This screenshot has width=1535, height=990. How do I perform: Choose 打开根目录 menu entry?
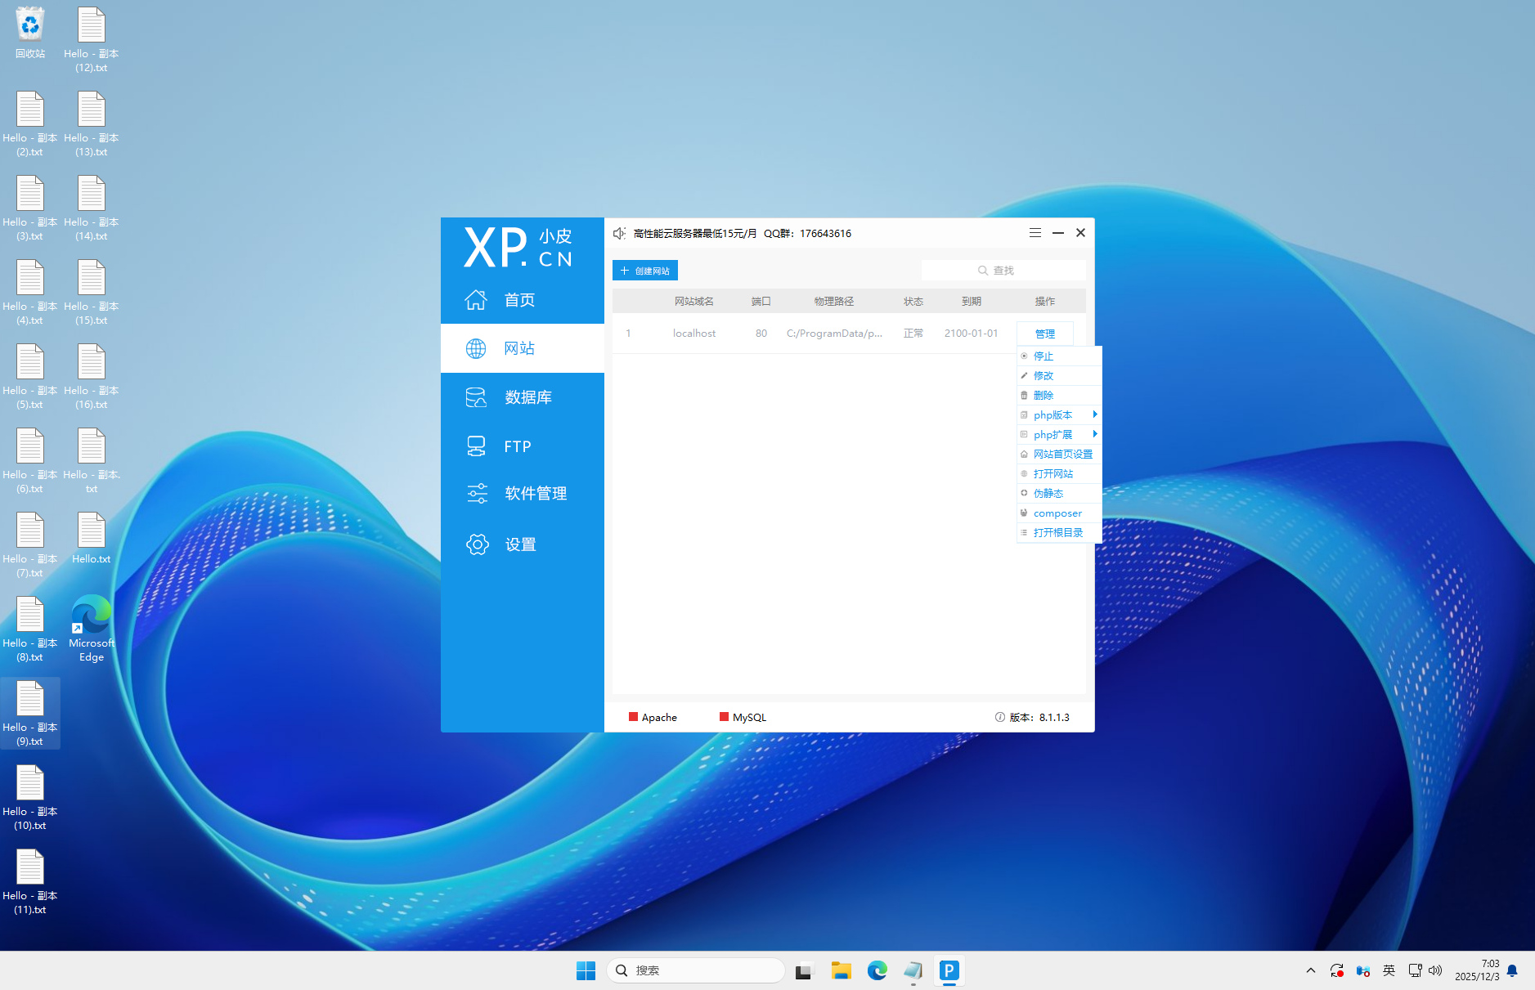(1059, 532)
